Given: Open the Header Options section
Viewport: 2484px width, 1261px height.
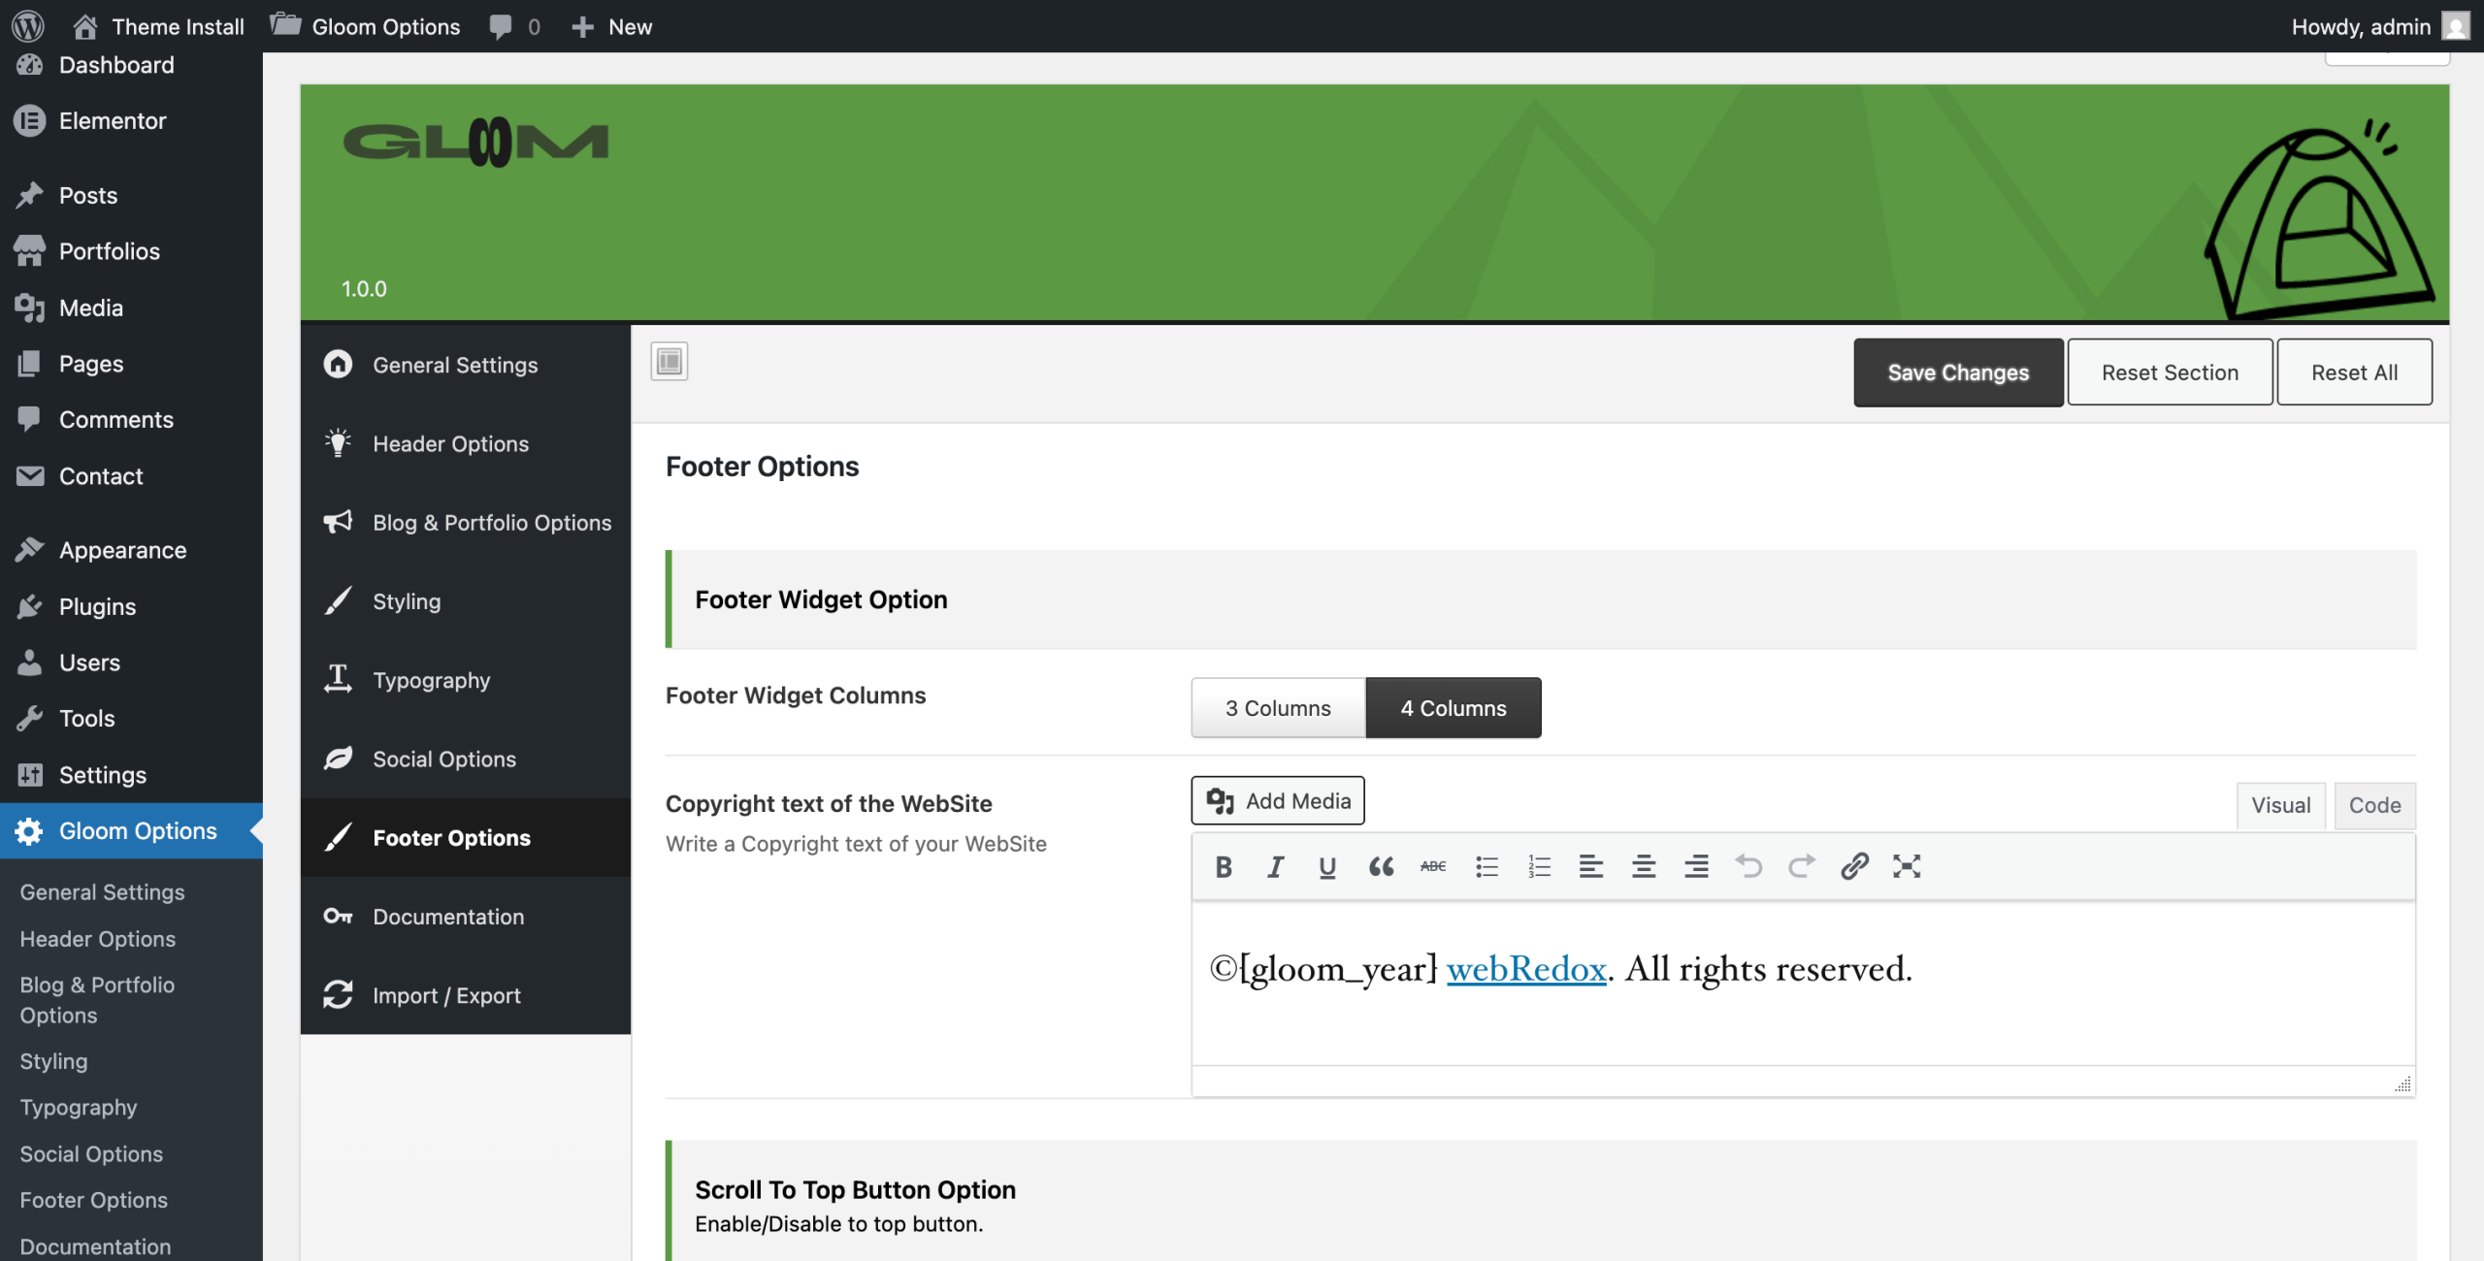Looking at the screenshot, I should coord(466,444).
